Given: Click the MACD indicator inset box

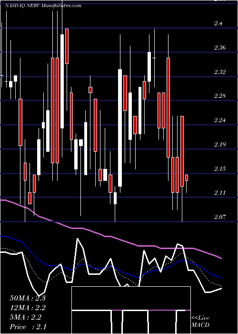Looking at the screenshot, I should [x=131, y=310].
